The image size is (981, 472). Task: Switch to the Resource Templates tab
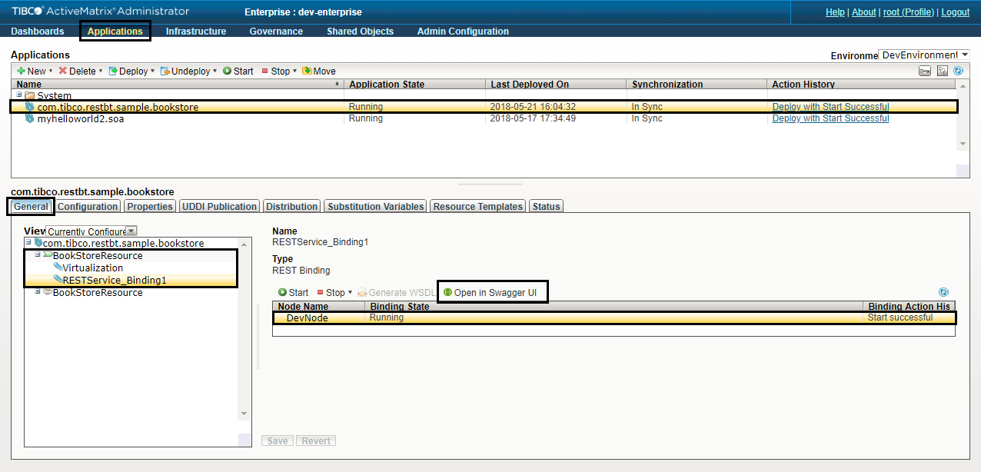point(477,206)
